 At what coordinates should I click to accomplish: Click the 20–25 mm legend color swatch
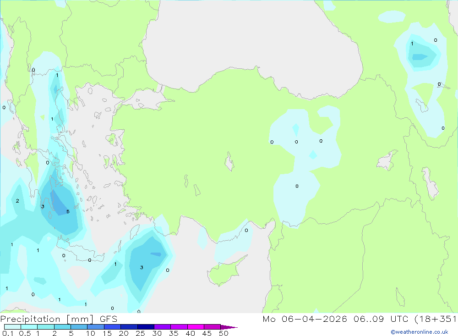tap(129, 327)
